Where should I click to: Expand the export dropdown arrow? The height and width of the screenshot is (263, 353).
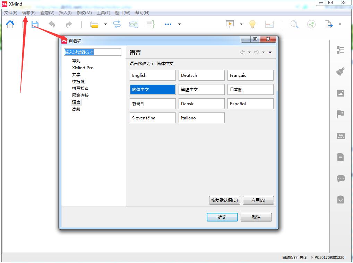(340, 24)
